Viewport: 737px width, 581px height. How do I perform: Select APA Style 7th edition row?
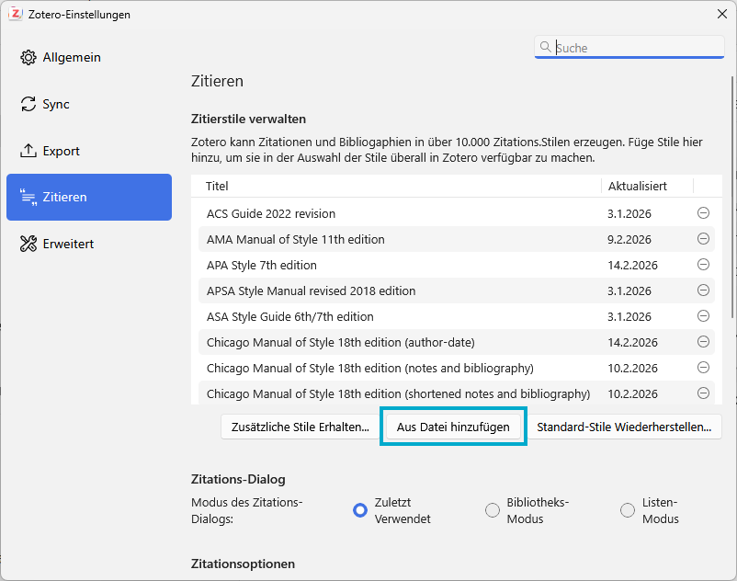coord(457,265)
